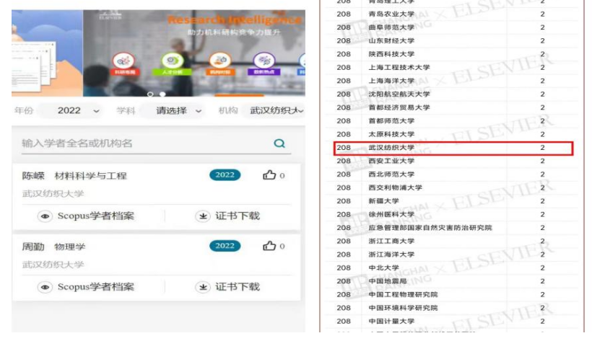The image size is (592, 341).
Task: Select the 西交利物浦大学 table row
Action: [x=453, y=187]
